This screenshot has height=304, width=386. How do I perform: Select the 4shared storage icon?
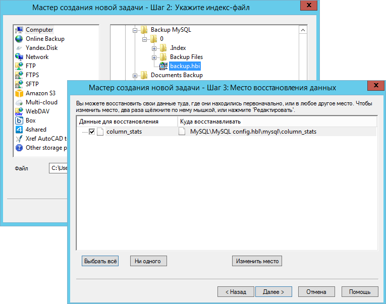click(19, 130)
